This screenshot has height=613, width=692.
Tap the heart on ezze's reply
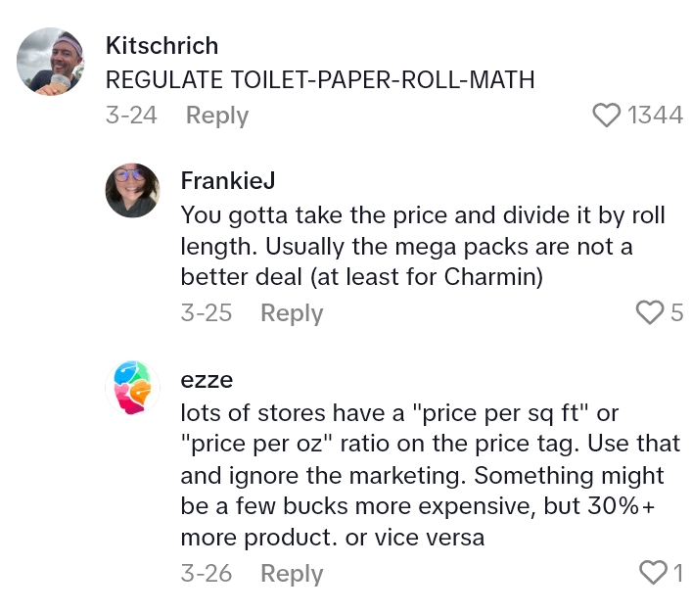coord(651,573)
